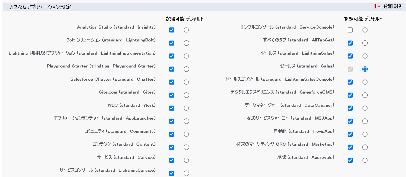Uncheck サービスコンソール visible checkbox
Screen dimensions: 406x177
[x=172, y=173]
